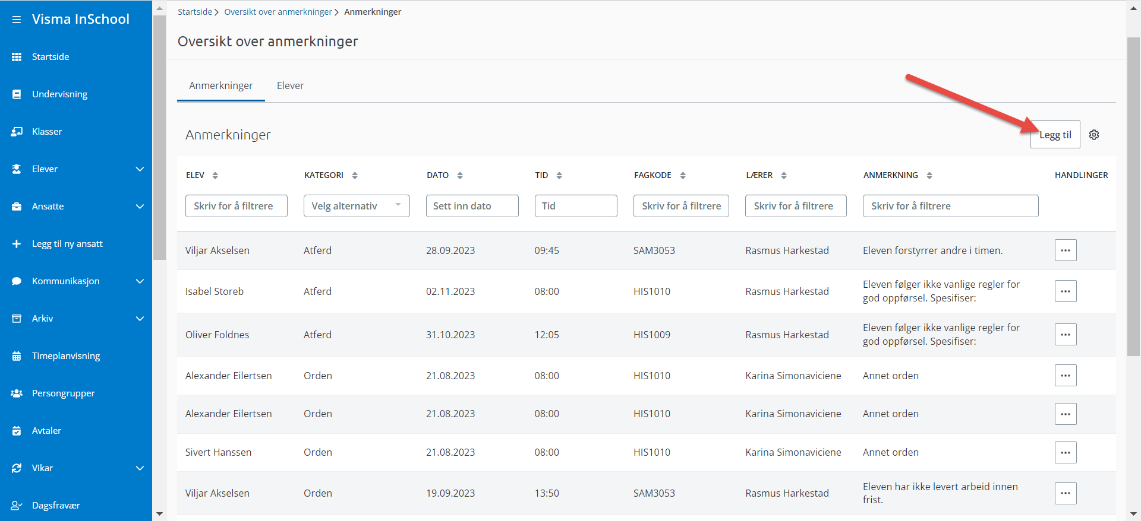Click the Arkiv archive box icon
This screenshot has width=1141, height=521.
(17, 319)
